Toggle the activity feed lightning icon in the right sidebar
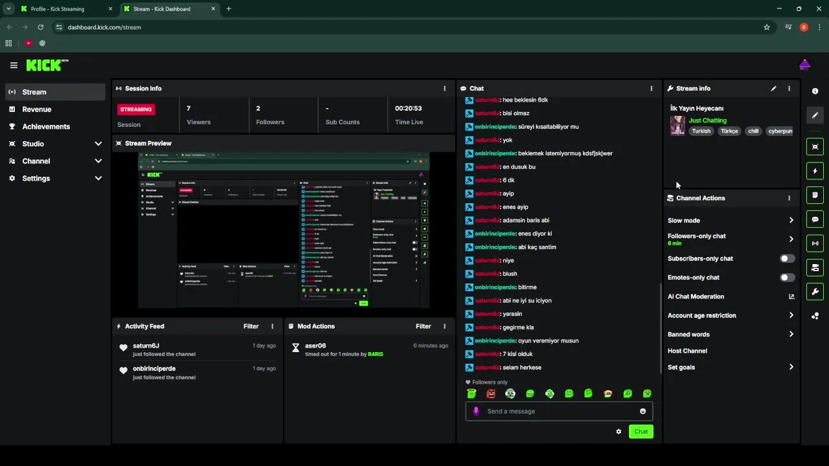The image size is (829, 466). coord(815,171)
